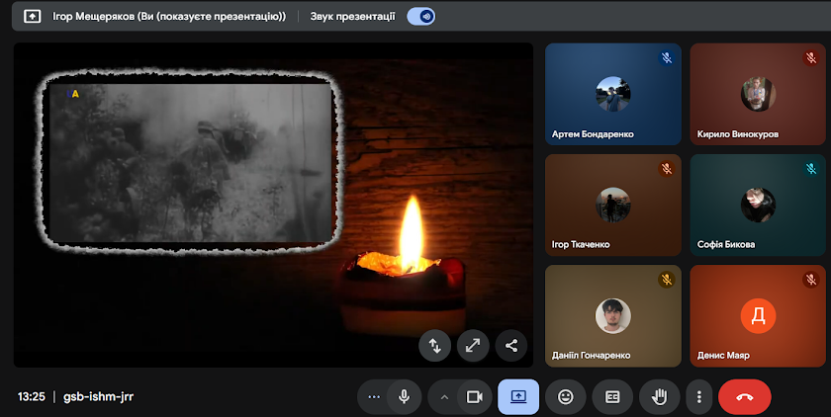The height and width of the screenshot is (417, 831).
Task: Click the swap arrows icon on the presentation
Action: (x=435, y=345)
